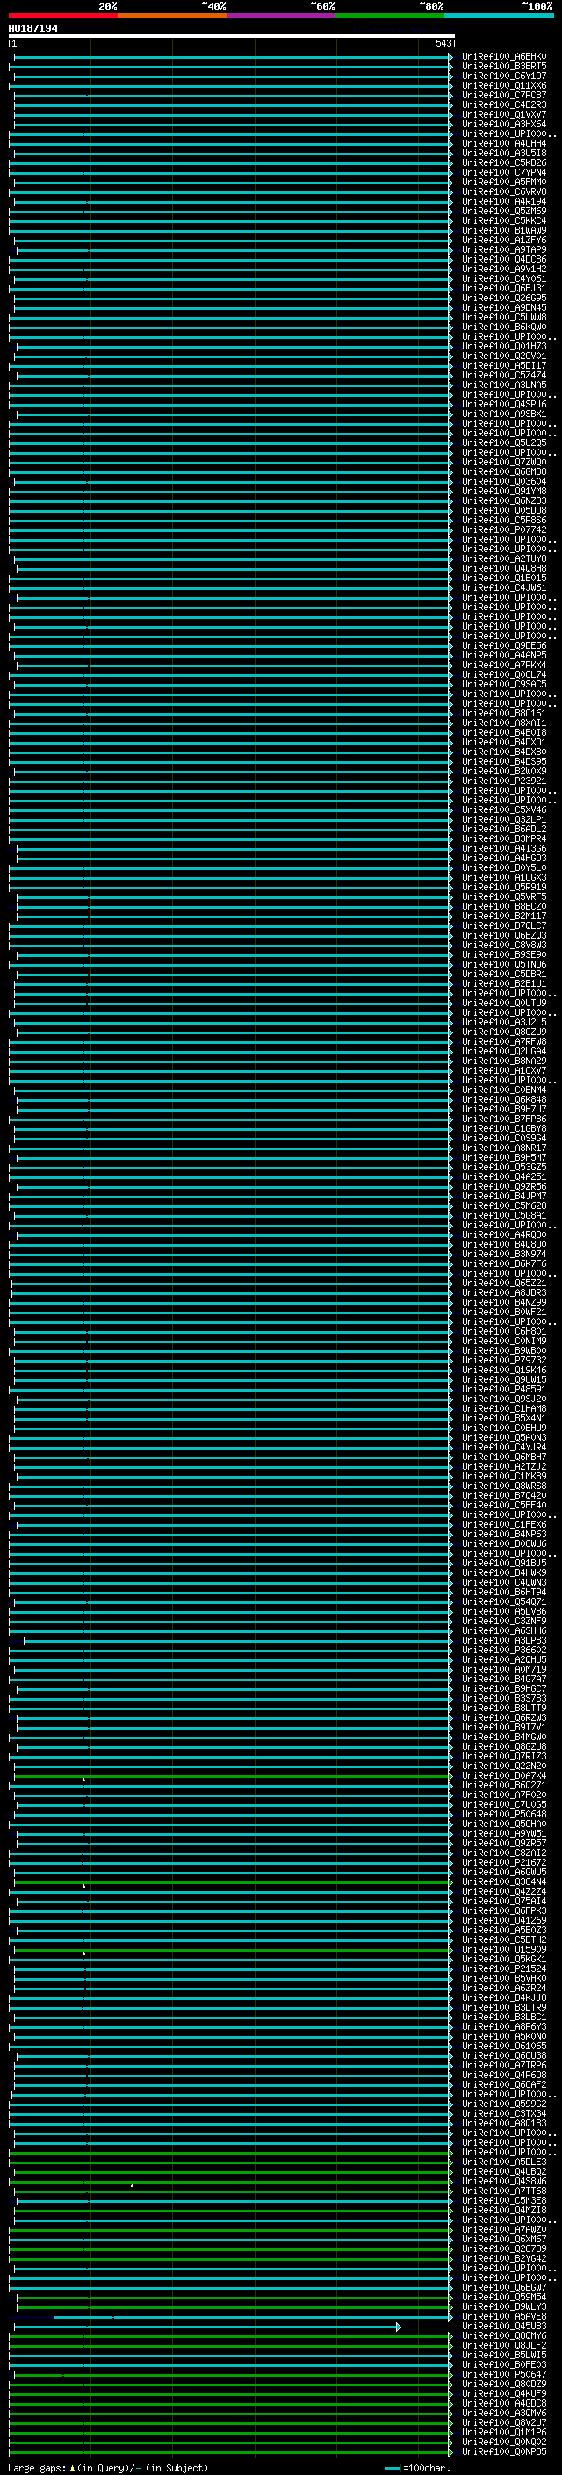This screenshot has width=562, height=2475.
Task: Follow the UniRef100_P21524 link
Action: pos(504,1968)
